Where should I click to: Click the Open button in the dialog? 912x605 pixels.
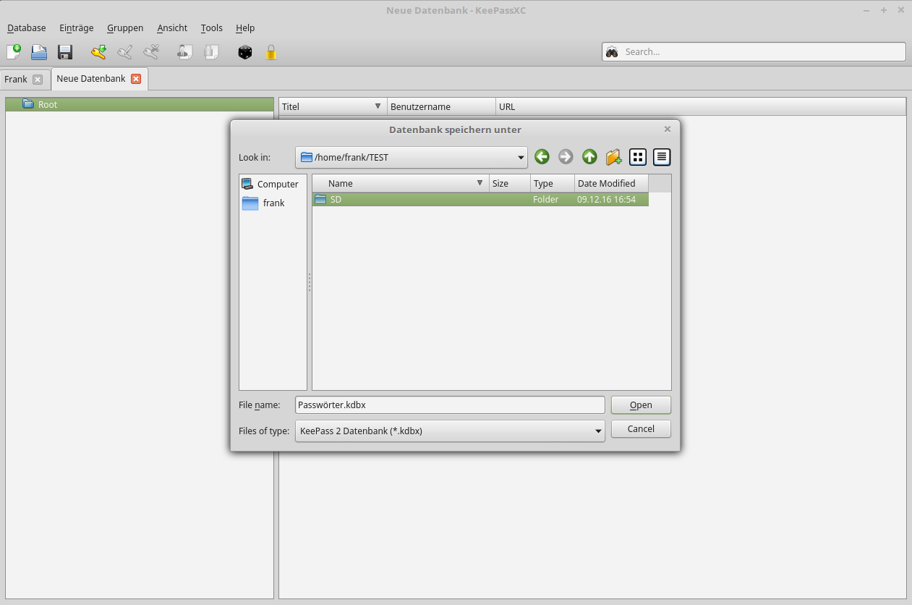[x=641, y=405]
